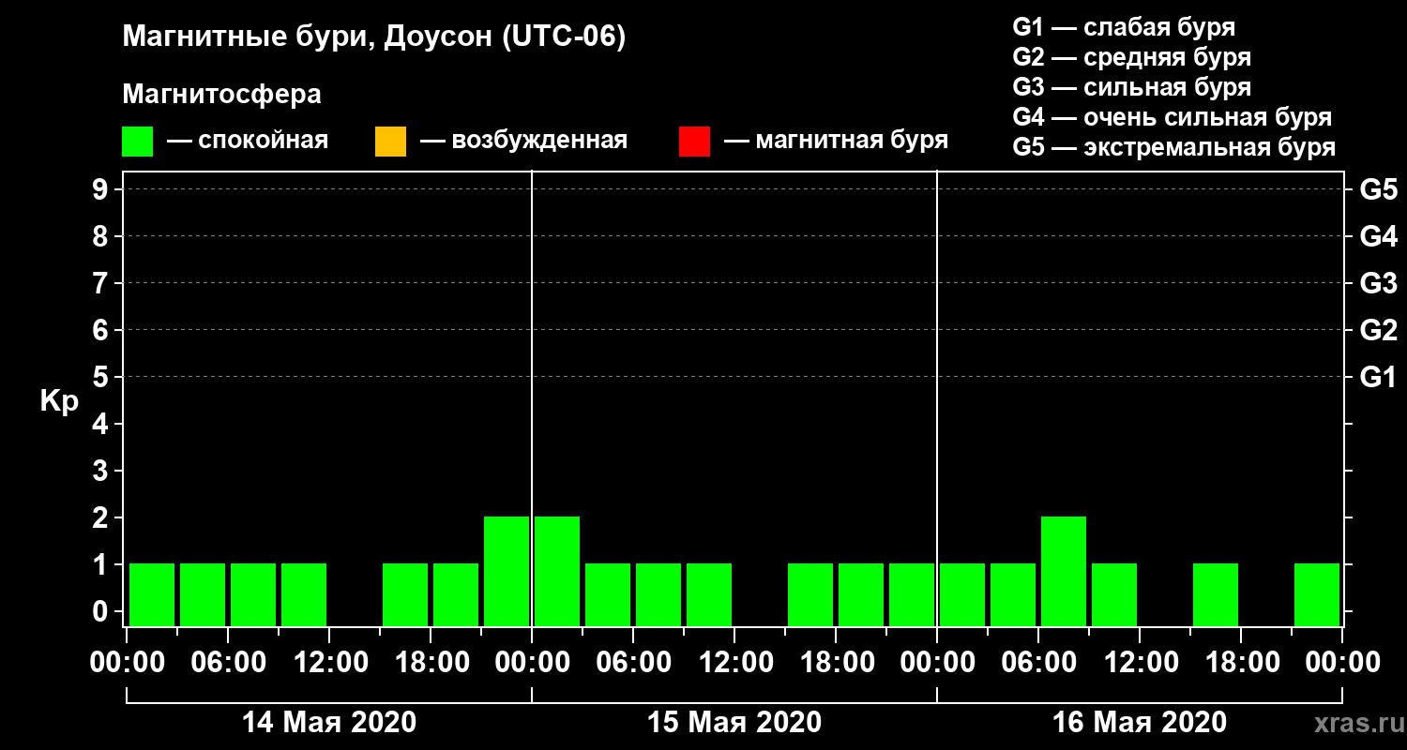Click the '— магнитная буря' legend label
Viewport: 1407px width, 750px height.
point(837,141)
